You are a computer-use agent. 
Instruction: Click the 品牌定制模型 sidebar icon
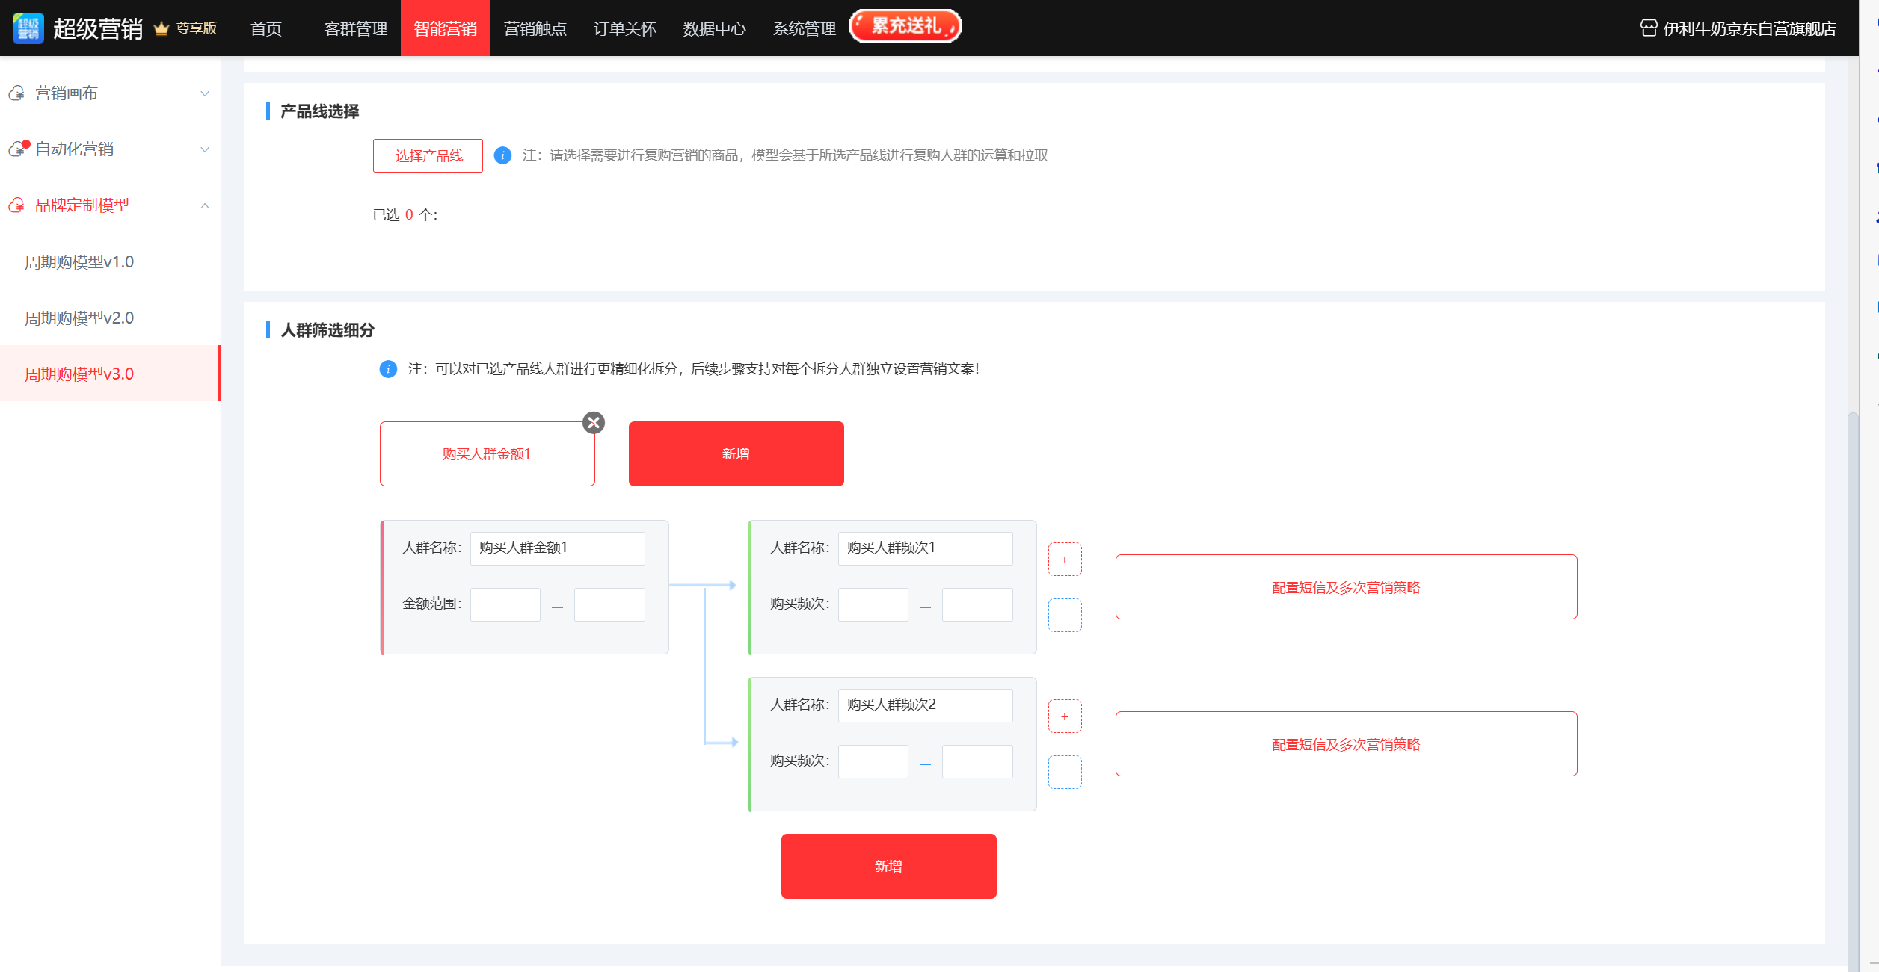pos(16,205)
